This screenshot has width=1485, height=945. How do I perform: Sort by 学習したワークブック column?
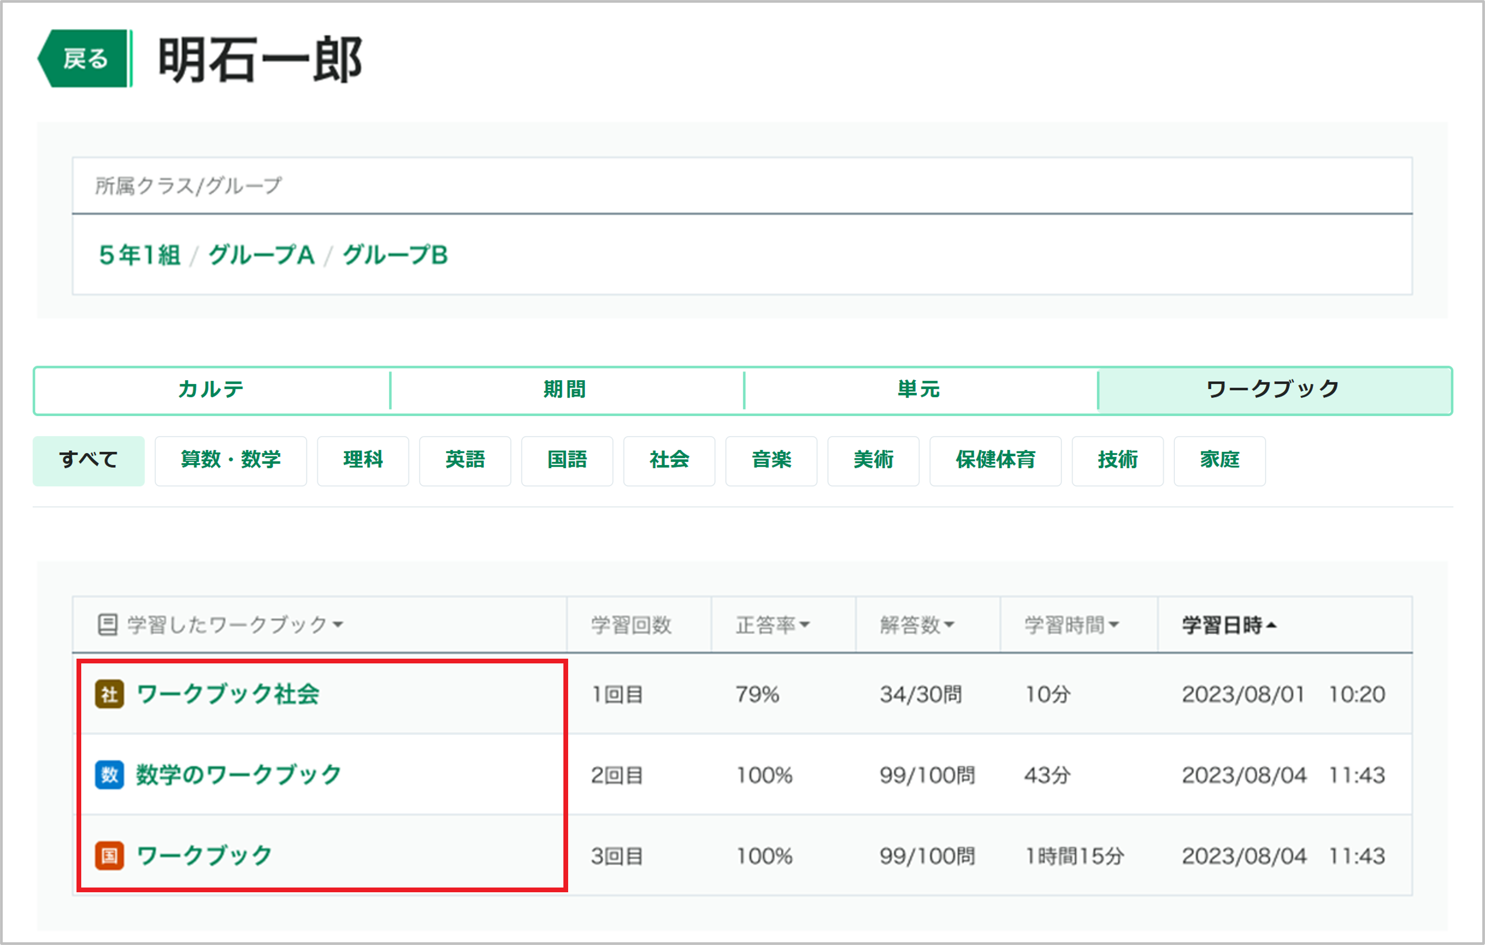(x=235, y=624)
